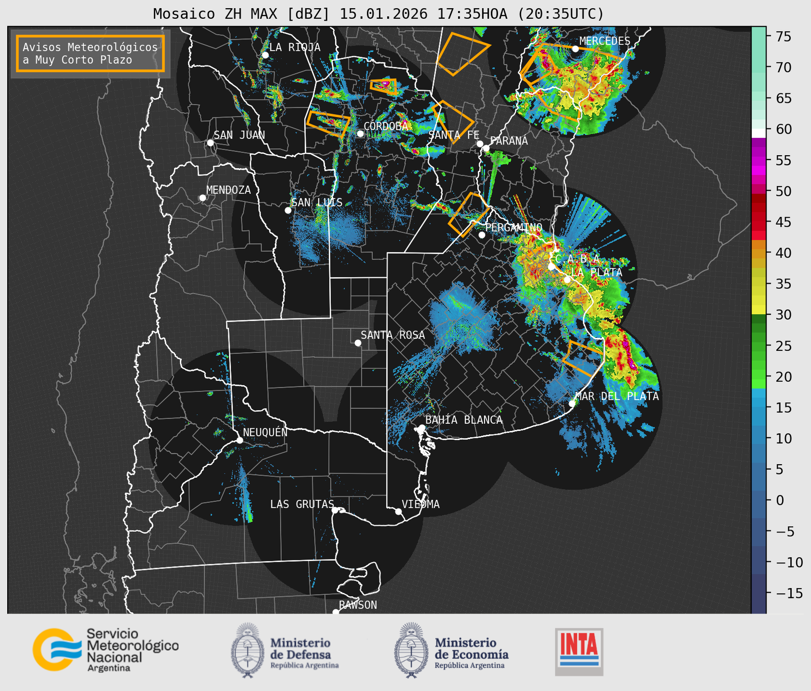This screenshot has width=811, height=691.
Task: Click the VIEDMA city label
Action: (x=421, y=504)
